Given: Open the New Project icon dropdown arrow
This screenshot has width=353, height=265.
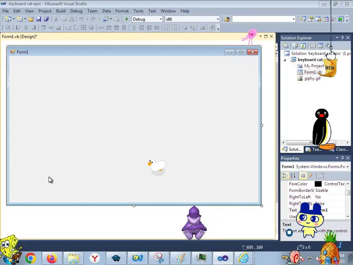Looking at the screenshot, I should 13,19.
